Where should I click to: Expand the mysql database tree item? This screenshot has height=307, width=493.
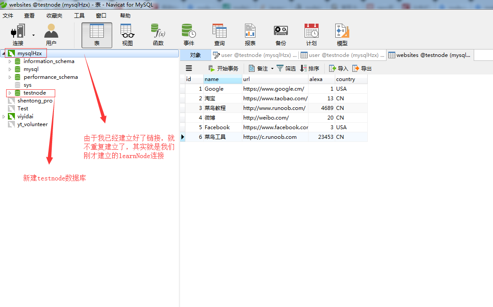tap(10, 69)
